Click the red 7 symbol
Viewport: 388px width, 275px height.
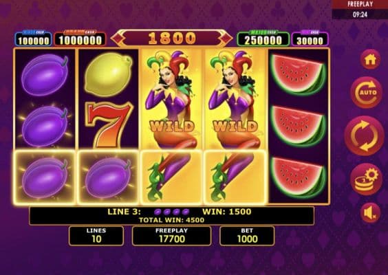coord(109,124)
